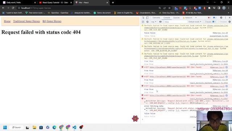Open the Chrome extensions puzzle icon
The height and width of the screenshot is (131, 232).
click(x=209, y=8)
